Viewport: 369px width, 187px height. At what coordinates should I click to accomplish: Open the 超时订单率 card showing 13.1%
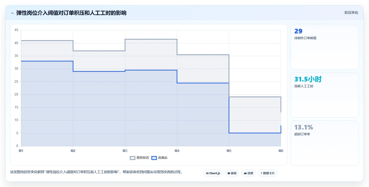(325, 143)
